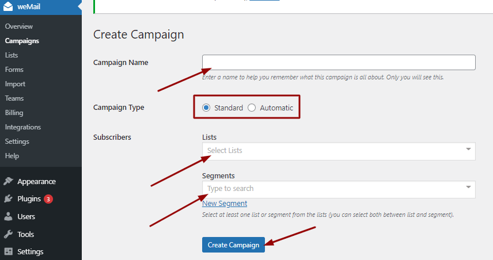
Task: Click the Tools wrench icon
Action: [8, 234]
